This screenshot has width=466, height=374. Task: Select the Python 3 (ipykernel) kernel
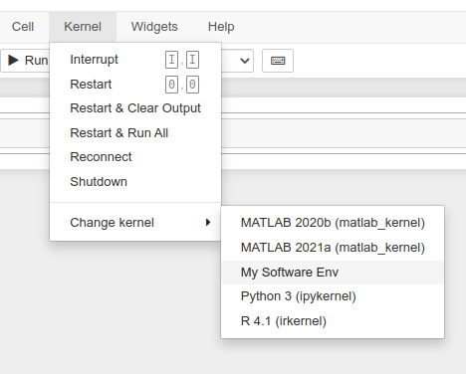click(333, 296)
